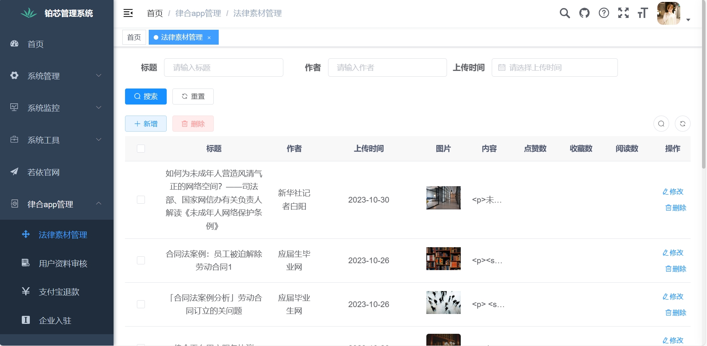Open the thumbnail in 劳动合同订立的关问题 row
Viewport: 707px width, 346px height.
coord(444,303)
